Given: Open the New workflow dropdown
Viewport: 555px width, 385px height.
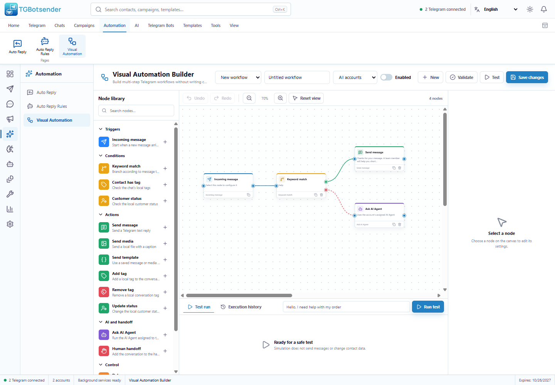Looking at the screenshot, I should [x=238, y=77].
